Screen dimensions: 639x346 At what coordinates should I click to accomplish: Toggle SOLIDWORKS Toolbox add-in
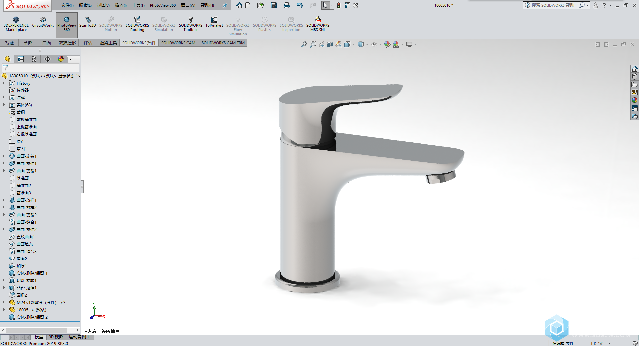coord(190,24)
